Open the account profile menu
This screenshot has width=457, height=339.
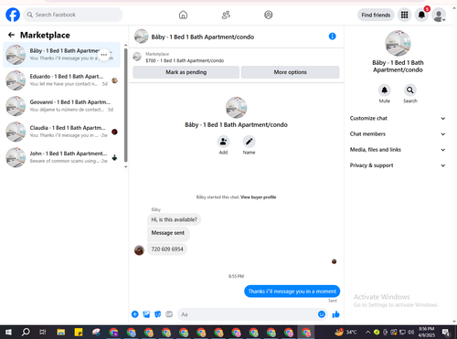tap(439, 15)
